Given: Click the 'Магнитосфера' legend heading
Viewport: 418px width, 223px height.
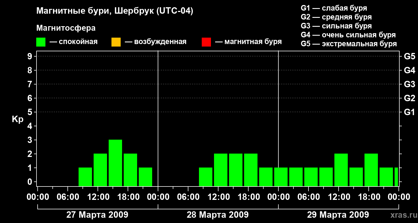Looking at the screenshot, I should point(66,28).
